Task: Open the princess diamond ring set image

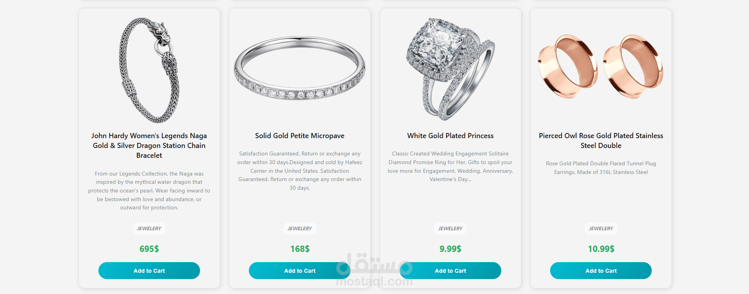Action: 451,69
